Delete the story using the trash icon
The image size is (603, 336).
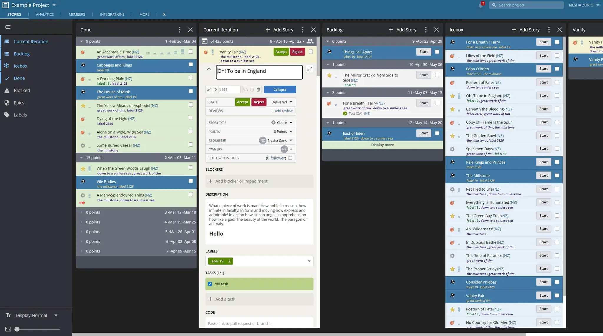(x=258, y=89)
